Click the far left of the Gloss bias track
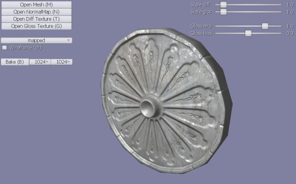The height and width of the screenshot is (184, 296). 216,33
